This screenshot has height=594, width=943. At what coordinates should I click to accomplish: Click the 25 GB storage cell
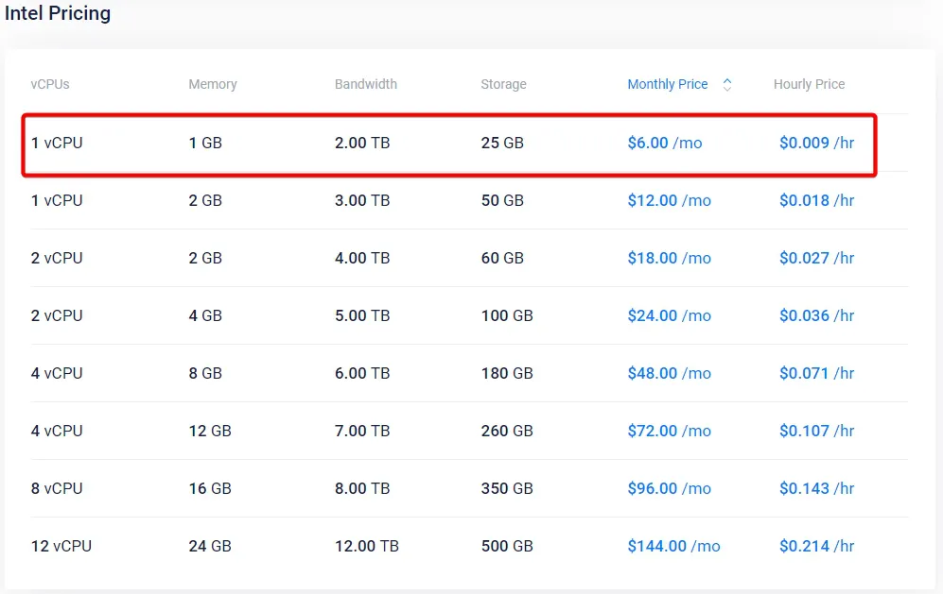coord(502,143)
